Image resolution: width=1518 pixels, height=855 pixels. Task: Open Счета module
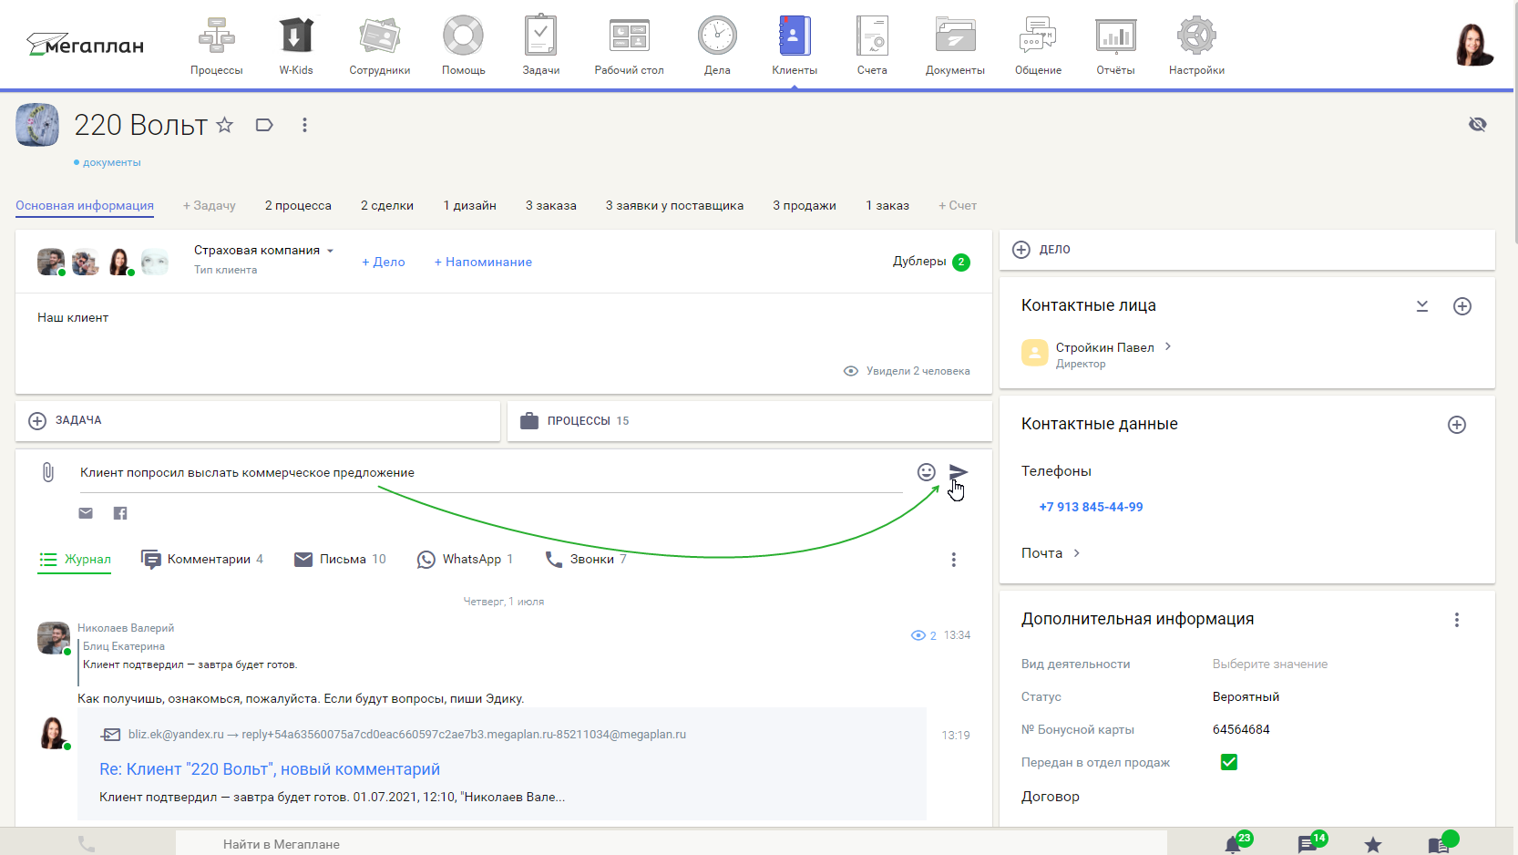point(872,46)
